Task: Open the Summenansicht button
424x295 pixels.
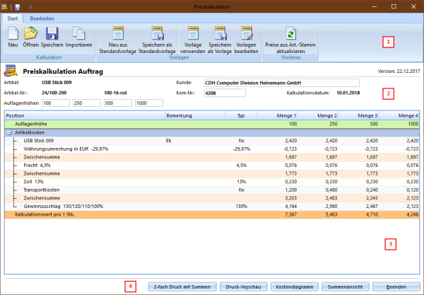Action: click(x=346, y=287)
